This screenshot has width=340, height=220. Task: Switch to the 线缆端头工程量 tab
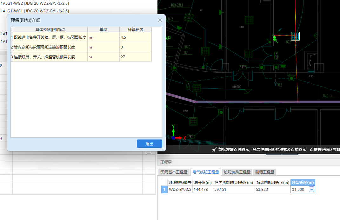tap(237, 172)
